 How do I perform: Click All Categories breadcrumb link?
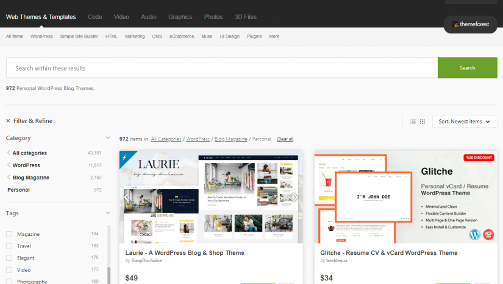tap(166, 139)
